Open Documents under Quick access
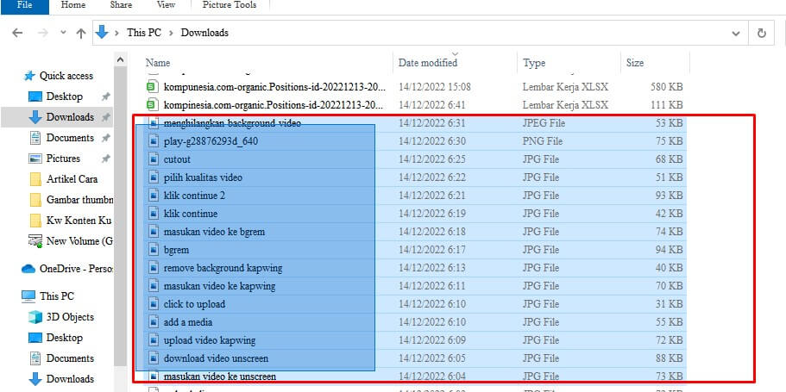The height and width of the screenshot is (392, 786). pos(70,138)
